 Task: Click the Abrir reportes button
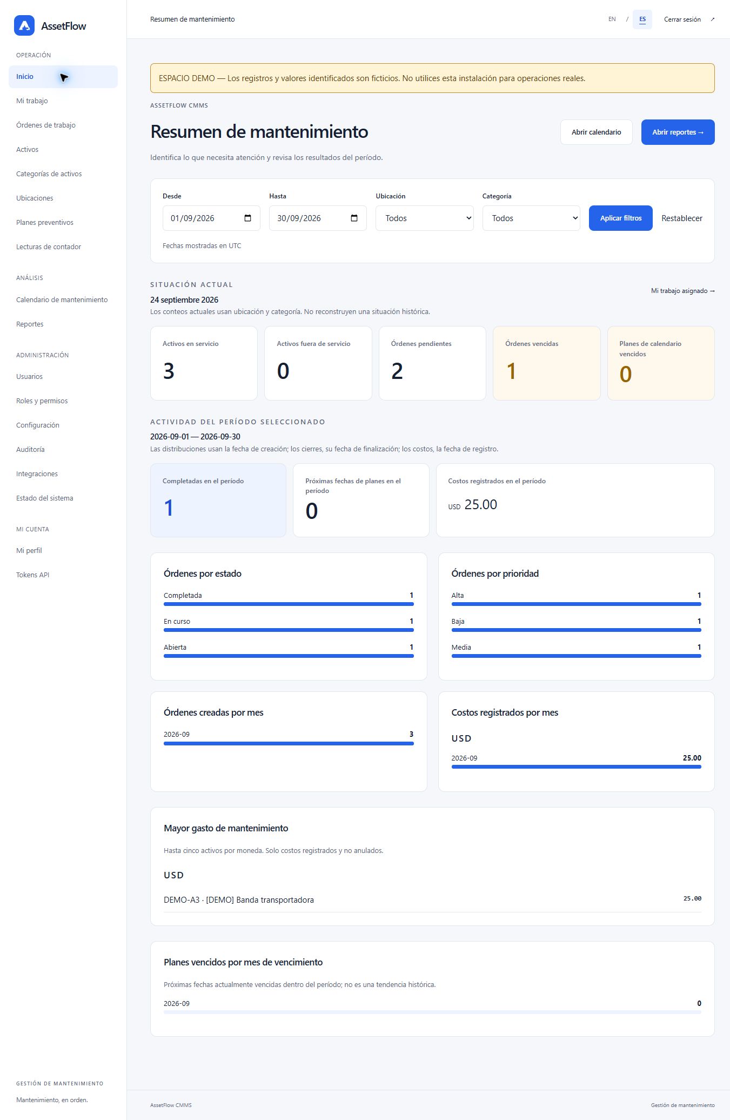(678, 132)
